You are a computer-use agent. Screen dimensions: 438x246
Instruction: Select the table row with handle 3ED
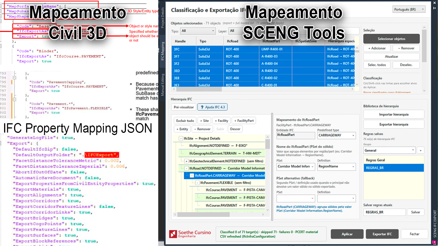coord(263,71)
